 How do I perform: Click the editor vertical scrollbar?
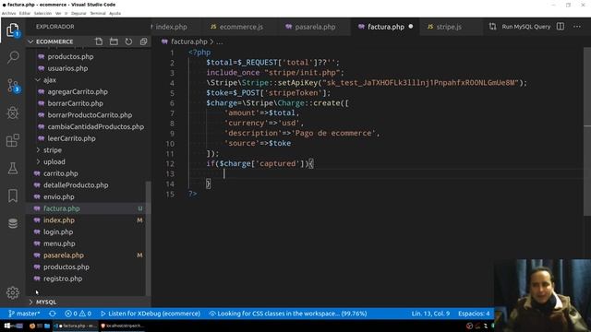[x=587, y=132]
